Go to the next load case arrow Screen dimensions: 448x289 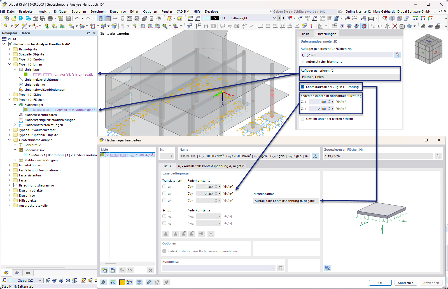(284, 18)
